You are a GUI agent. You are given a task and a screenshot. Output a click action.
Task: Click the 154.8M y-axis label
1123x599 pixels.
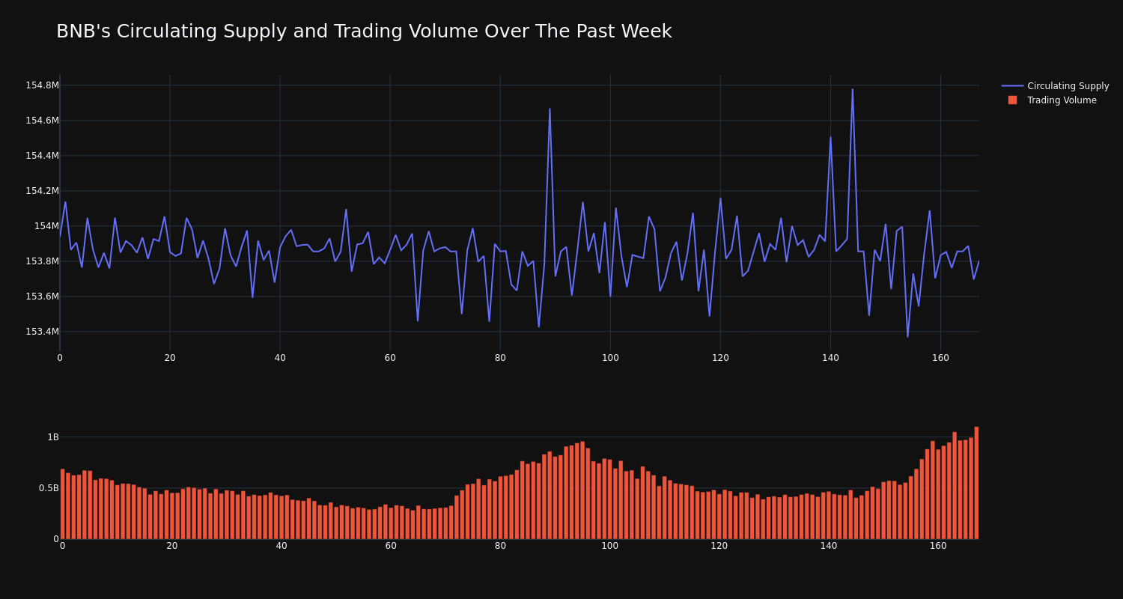coord(42,85)
